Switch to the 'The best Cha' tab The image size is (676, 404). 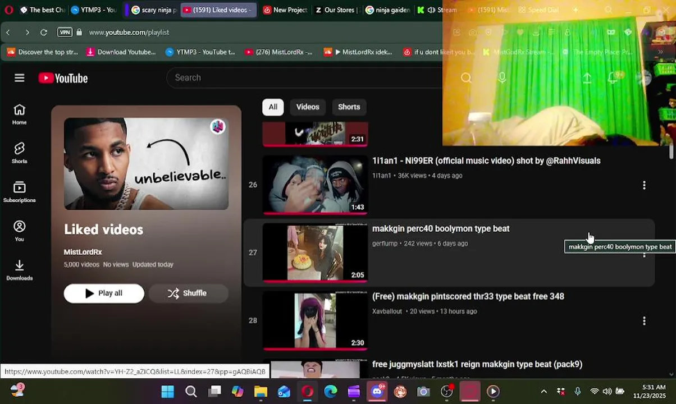(x=42, y=10)
